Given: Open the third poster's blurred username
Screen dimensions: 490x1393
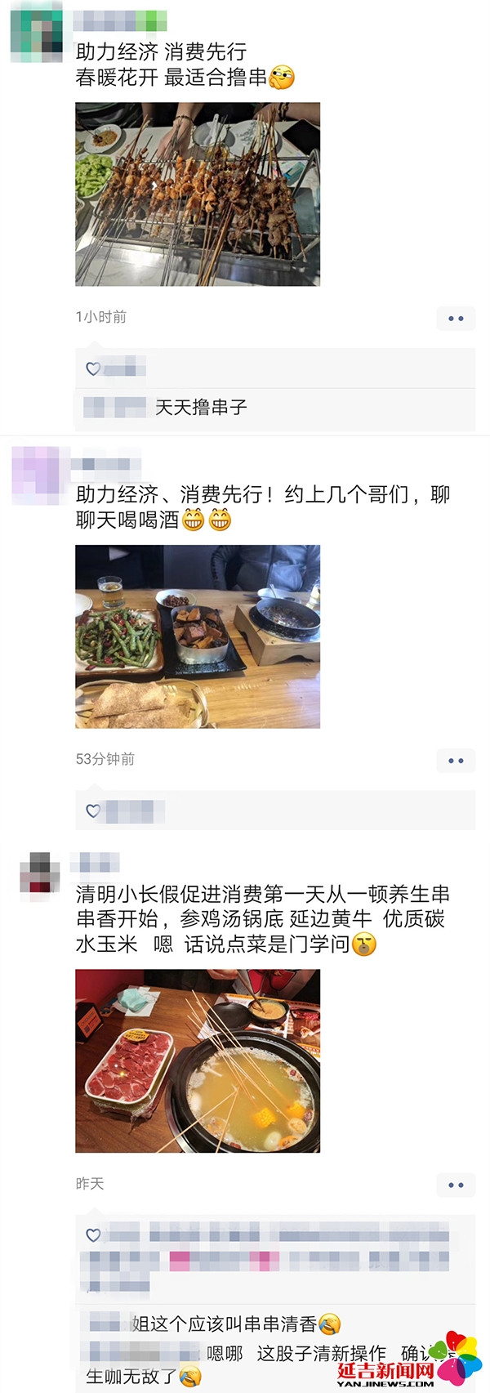Looking at the screenshot, I should click(96, 862).
